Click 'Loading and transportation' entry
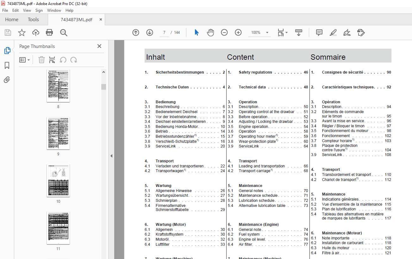 (262, 166)
